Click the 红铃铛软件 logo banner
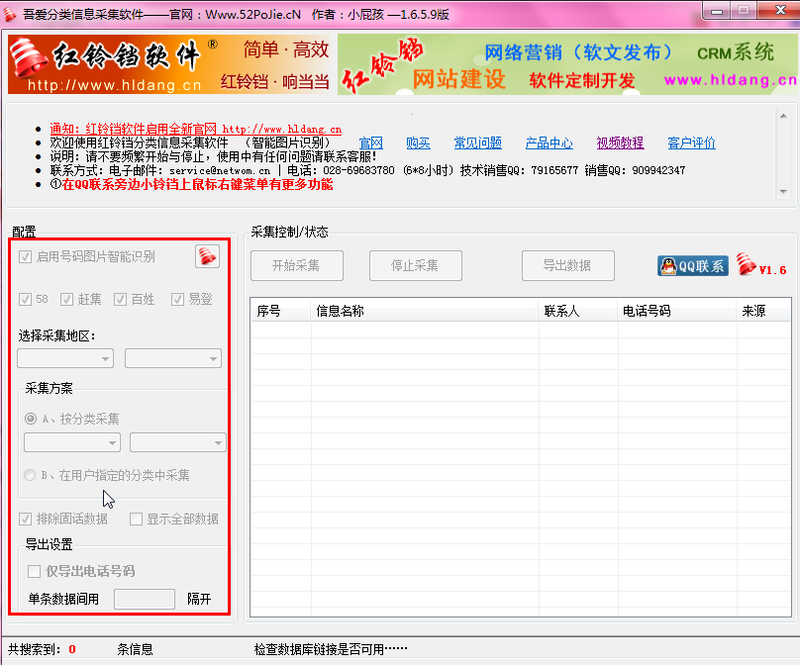 pyautogui.click(x=170, y=64)
